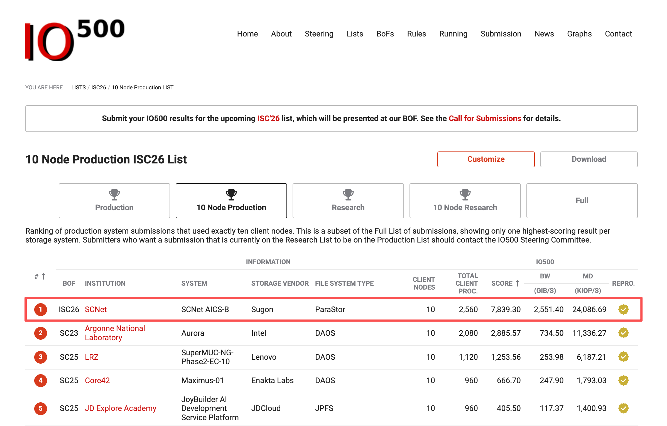Navigate to ISC26 breadcrumb
667x426 pixels.
[99, 87]
